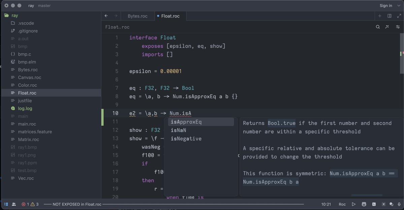Open the master branch picker

[44, 6]
